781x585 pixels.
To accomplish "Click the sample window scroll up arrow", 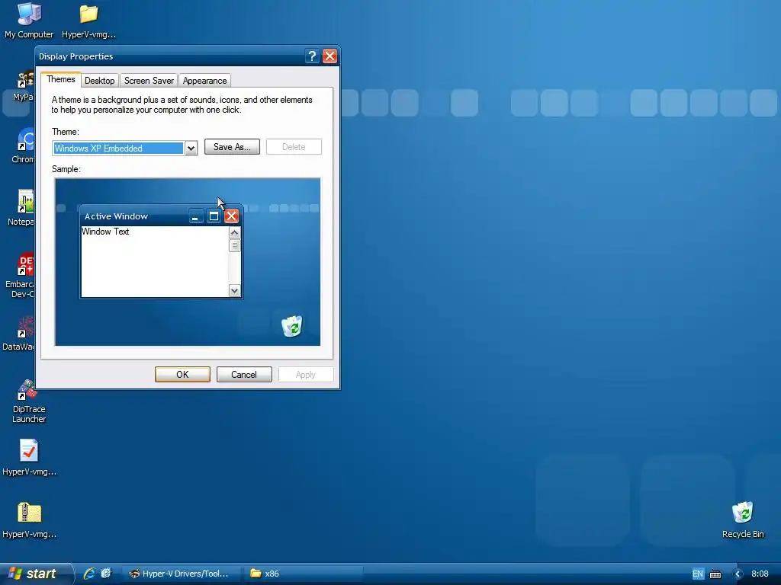I will pyautogui.click(x=235, y=233).
